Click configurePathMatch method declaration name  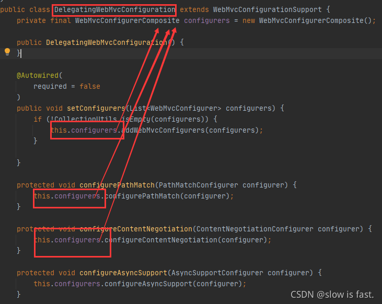(117, 185)
